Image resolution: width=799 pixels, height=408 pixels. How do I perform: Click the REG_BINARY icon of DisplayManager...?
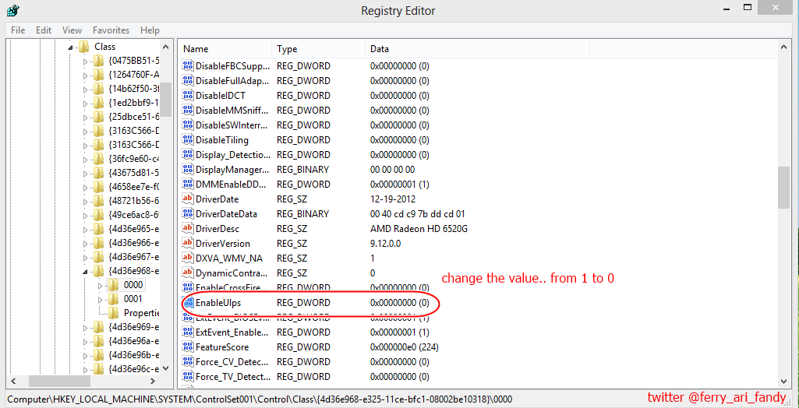point(188,170)
